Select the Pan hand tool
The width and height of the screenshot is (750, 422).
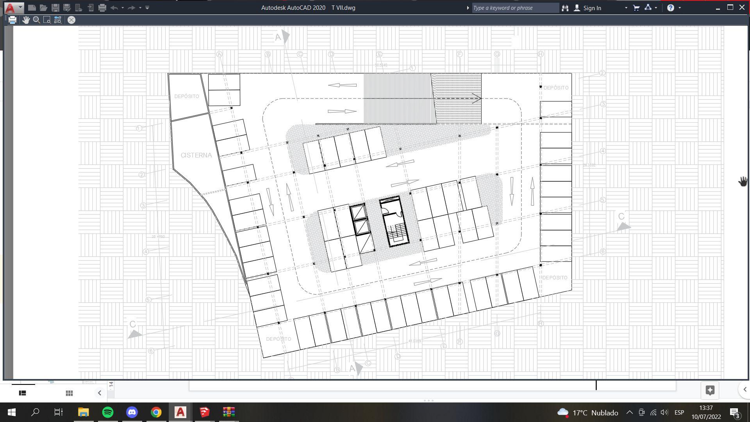(x=26, y=20)
